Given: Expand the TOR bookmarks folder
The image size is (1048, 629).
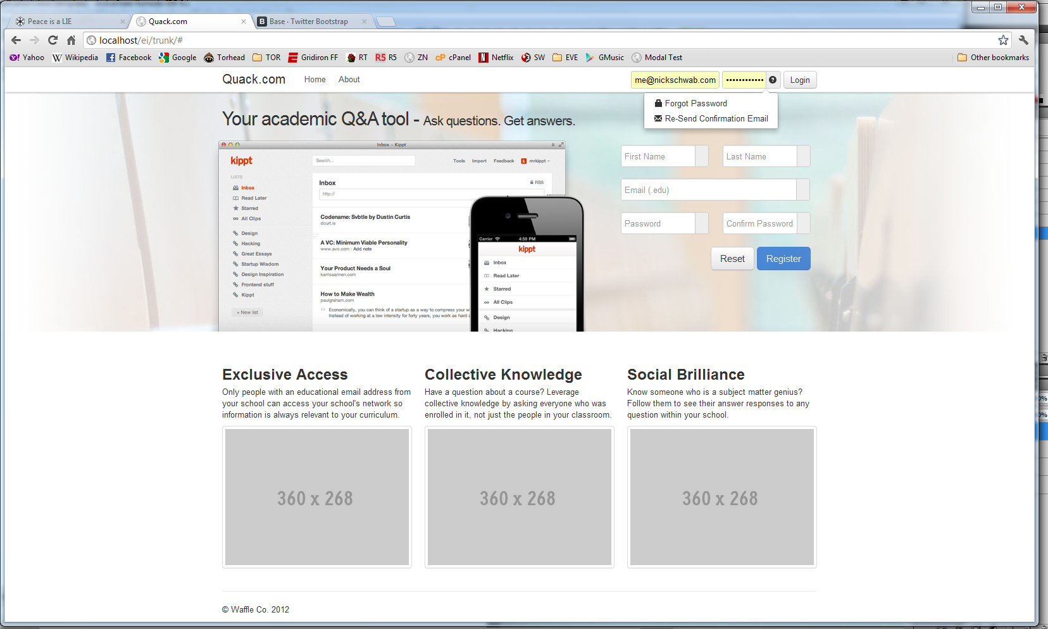Looking at the screenshot, I should tap(266, 58).
